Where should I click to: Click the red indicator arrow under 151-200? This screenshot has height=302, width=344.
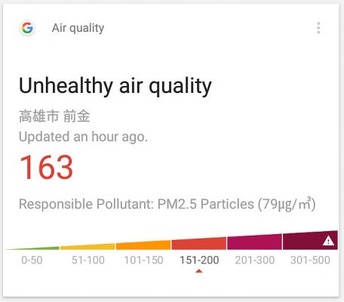(199, 271)
